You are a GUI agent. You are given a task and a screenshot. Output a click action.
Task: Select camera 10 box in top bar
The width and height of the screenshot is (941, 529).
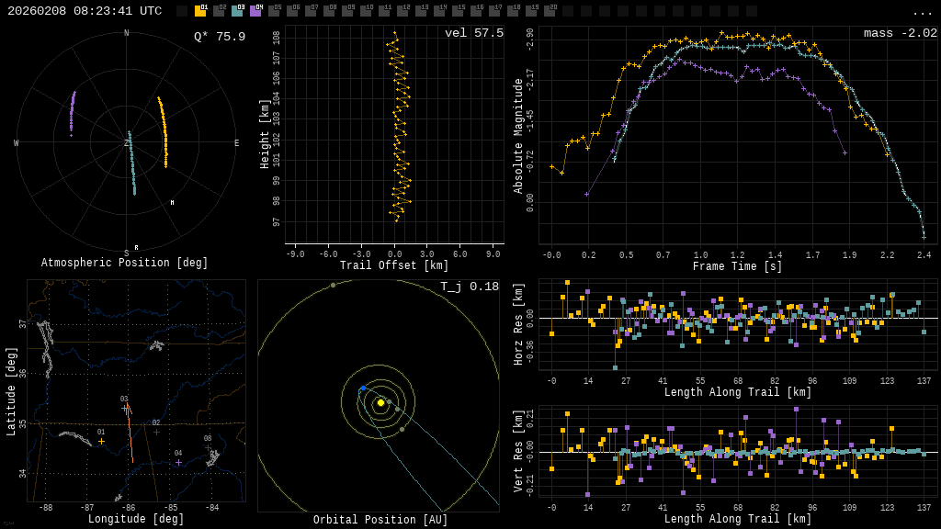coord(366,11)
